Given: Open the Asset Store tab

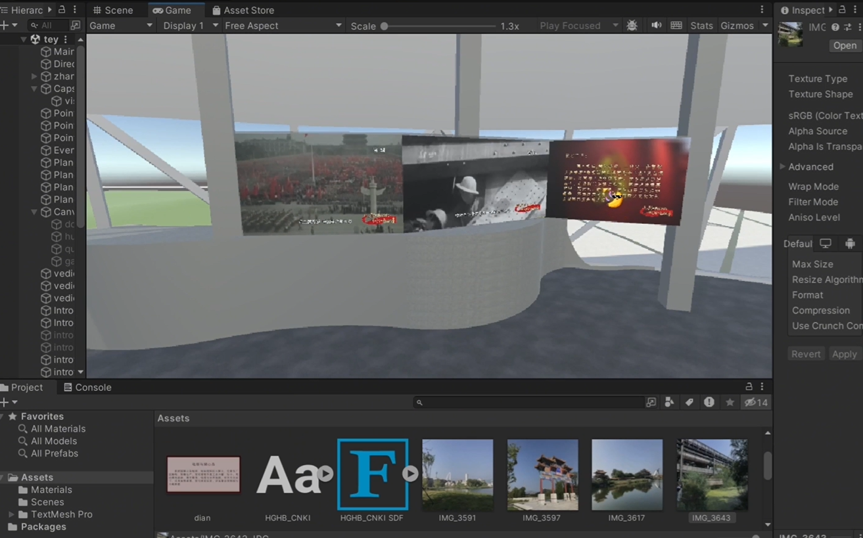Looking at the screenshot, I should (243, 10).
